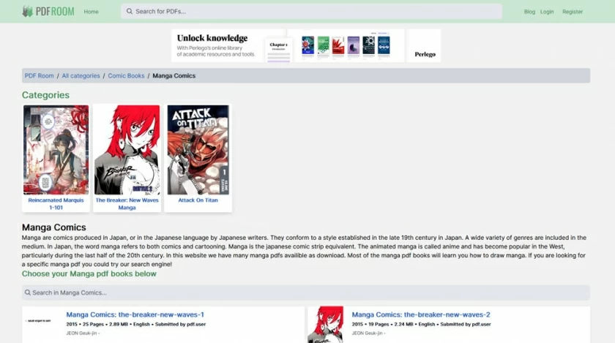Viewport: 615px width, 343px height.
Task: Click the Attack On Titan title link
Action: coord(198,200)
